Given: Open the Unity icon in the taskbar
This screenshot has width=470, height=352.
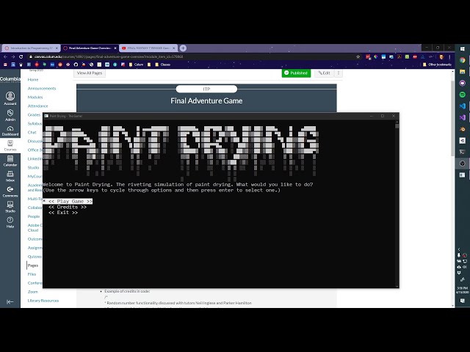Looking at the screenshot, I should pos(462,140).
